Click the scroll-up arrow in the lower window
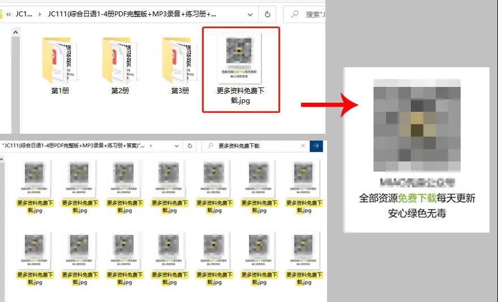 click(2, 159)
